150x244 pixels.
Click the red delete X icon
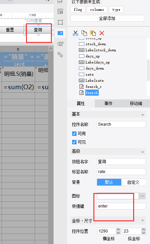coord(102,33)
